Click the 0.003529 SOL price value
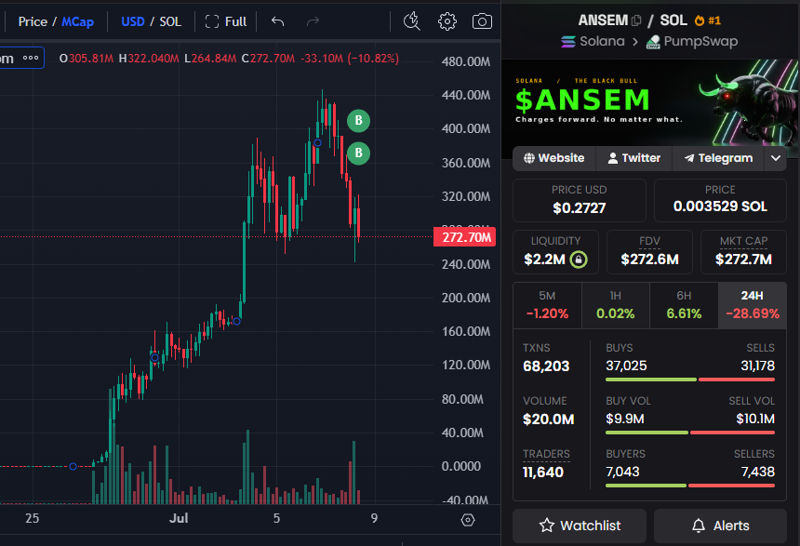 point(720,206)
